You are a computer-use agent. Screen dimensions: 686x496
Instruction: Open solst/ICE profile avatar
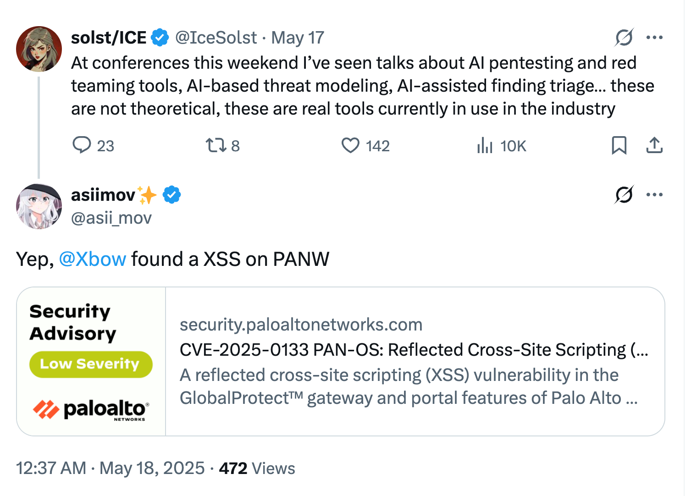click(39, 49)
